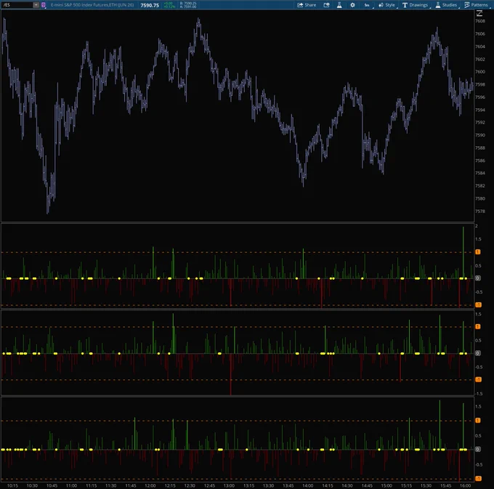Click the green net change value
Screen dimensions: 494x489
pyautogui.click(x=169, y=4)
